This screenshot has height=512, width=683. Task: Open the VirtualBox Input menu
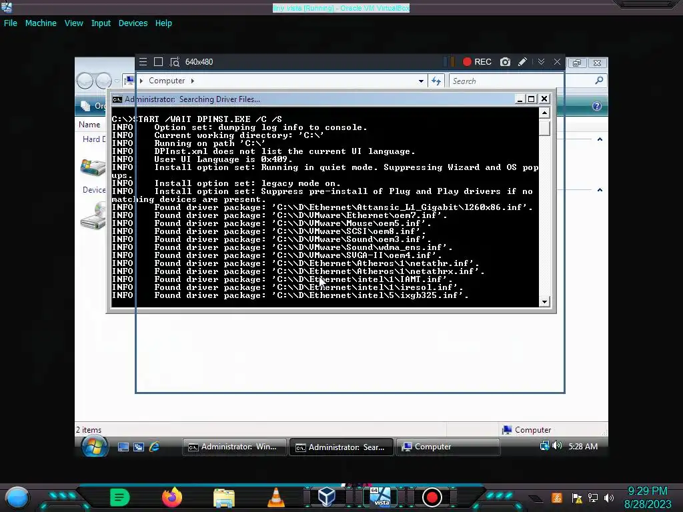pos(101,23)
